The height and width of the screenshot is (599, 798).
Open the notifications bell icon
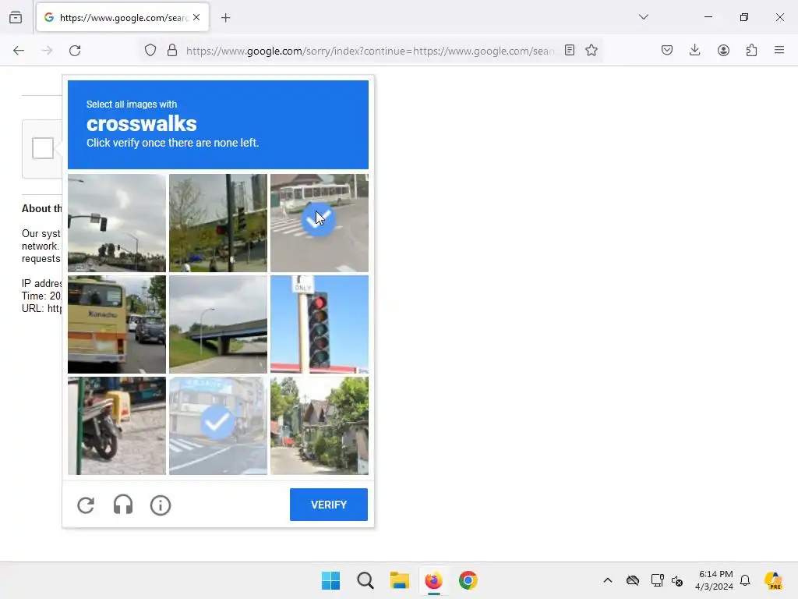[745, 580]
